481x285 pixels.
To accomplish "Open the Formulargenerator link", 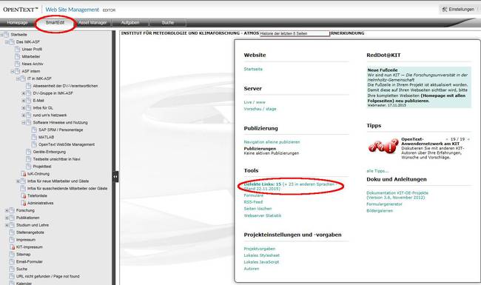I will pos(384,204).
